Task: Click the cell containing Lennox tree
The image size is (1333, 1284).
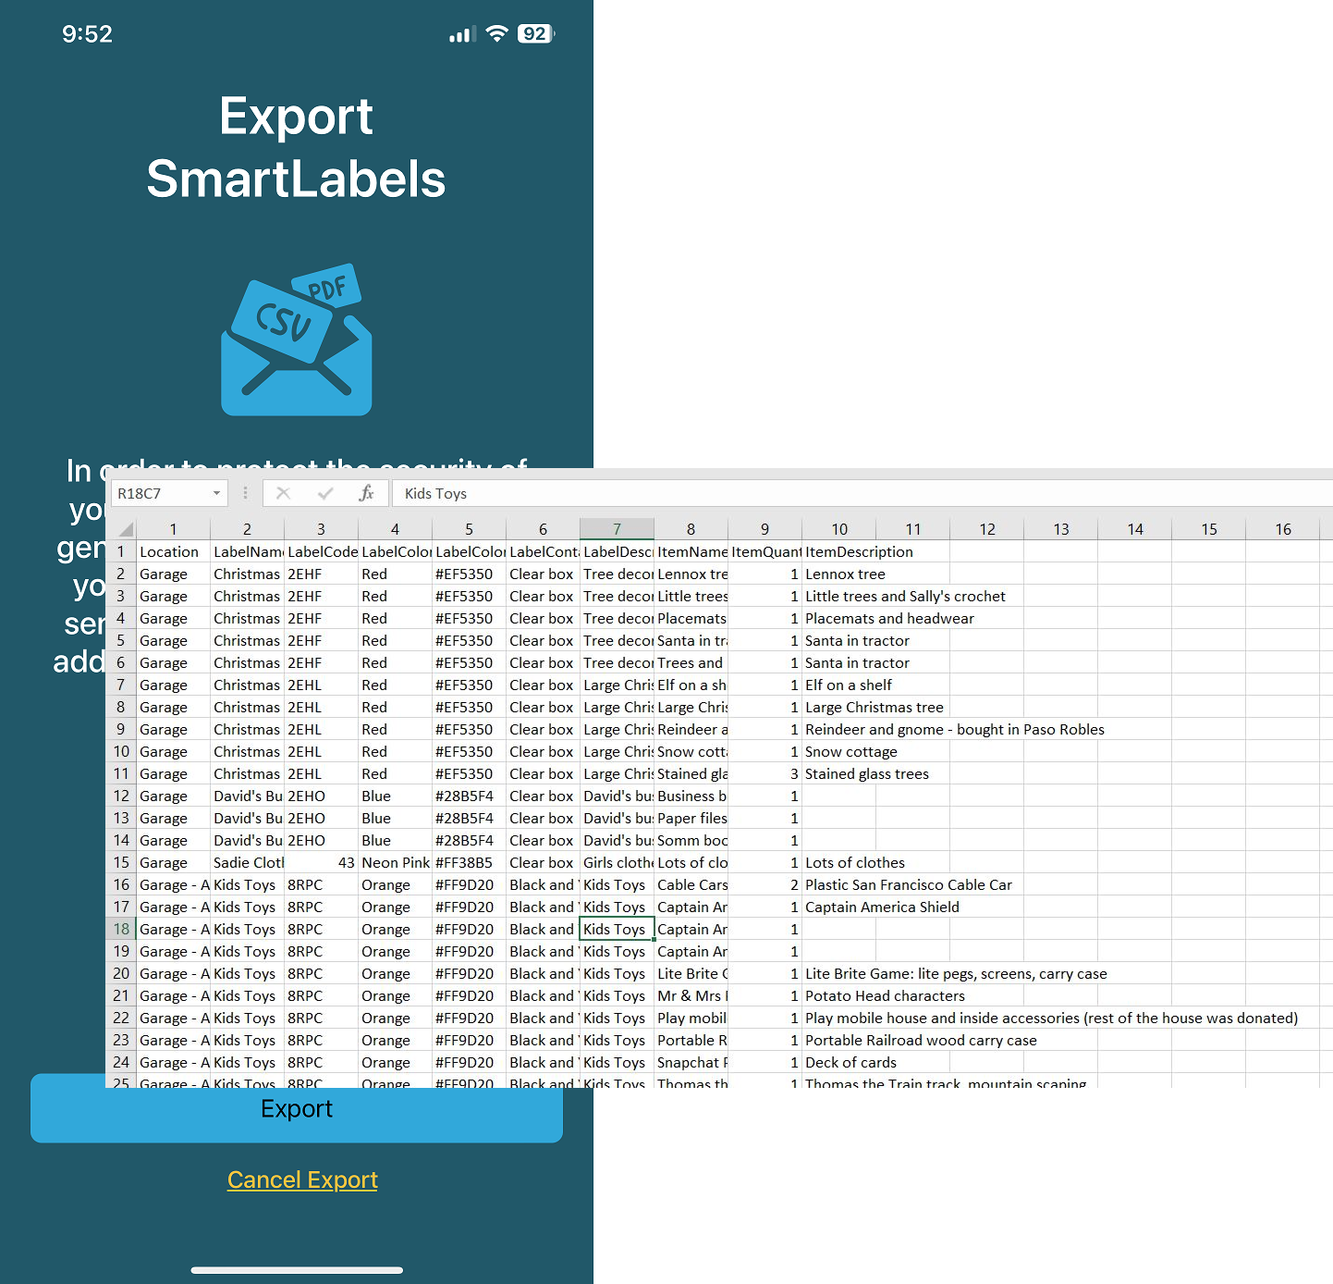Action: coord(845,574)
